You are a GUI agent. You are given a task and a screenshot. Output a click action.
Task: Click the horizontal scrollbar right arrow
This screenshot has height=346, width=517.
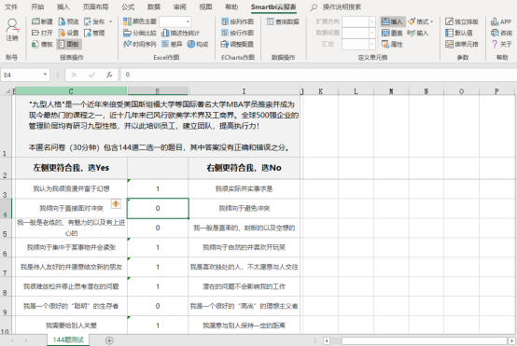(x=511, y=340)
